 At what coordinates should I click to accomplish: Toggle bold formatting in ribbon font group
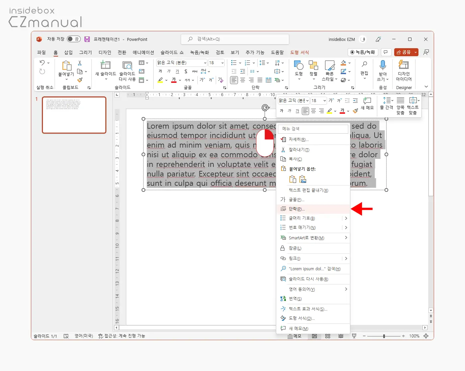point(160,71)
